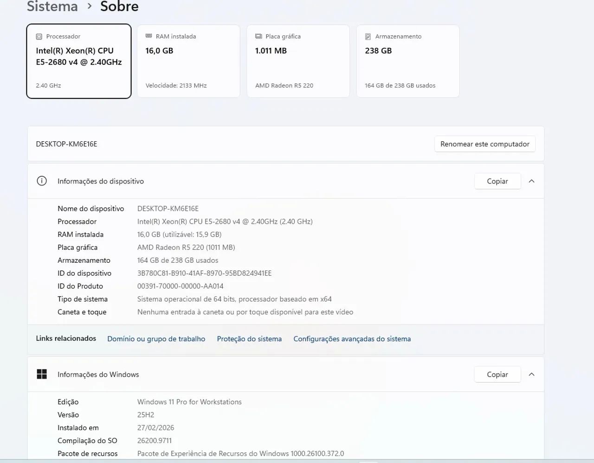Collapse the Informações do dispositivo section chevron
The image size is (594, 463).
(532, 181)
